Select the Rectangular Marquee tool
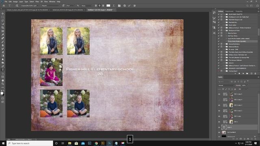This screenshot has width=260, height=146. point(3,17)
